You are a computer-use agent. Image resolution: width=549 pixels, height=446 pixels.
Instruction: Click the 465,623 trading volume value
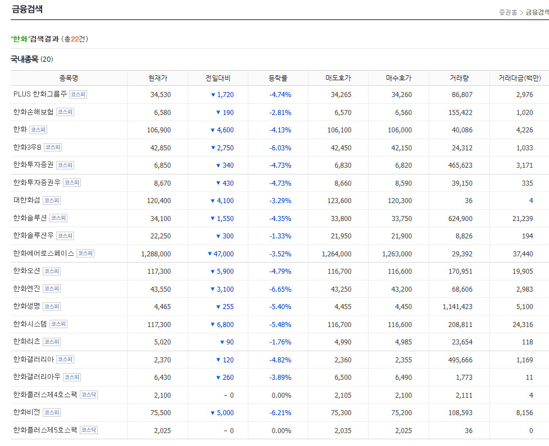[460, 165]
